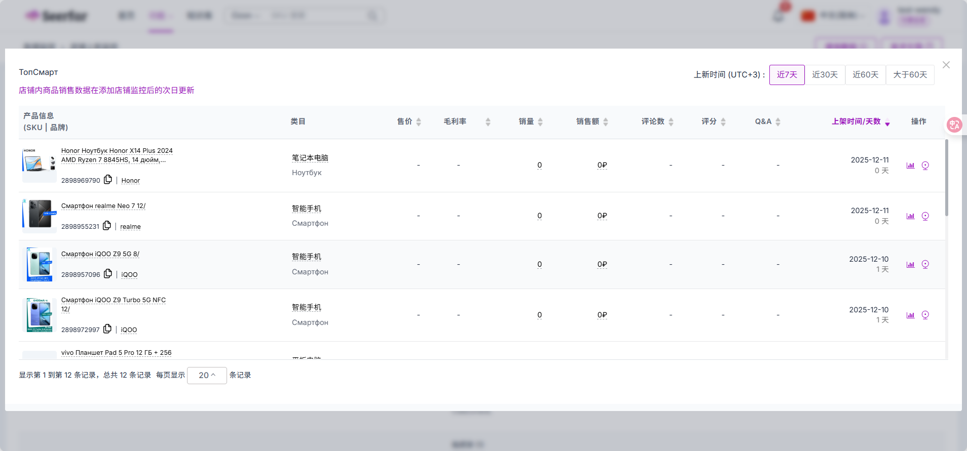The height and width of the screenshot is (451, 967).
Task: Open chart icon for Honor X14 Plus row
Action: coord(910,166)
